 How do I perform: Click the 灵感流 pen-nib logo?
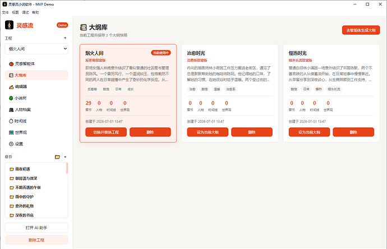pyautogui.click(x=10, y=25)
